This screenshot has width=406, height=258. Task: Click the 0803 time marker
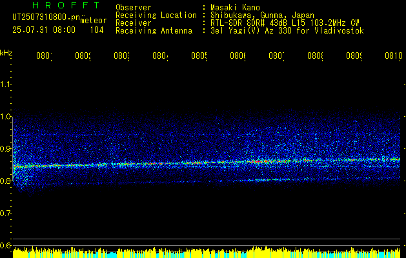tap(122, 56)
